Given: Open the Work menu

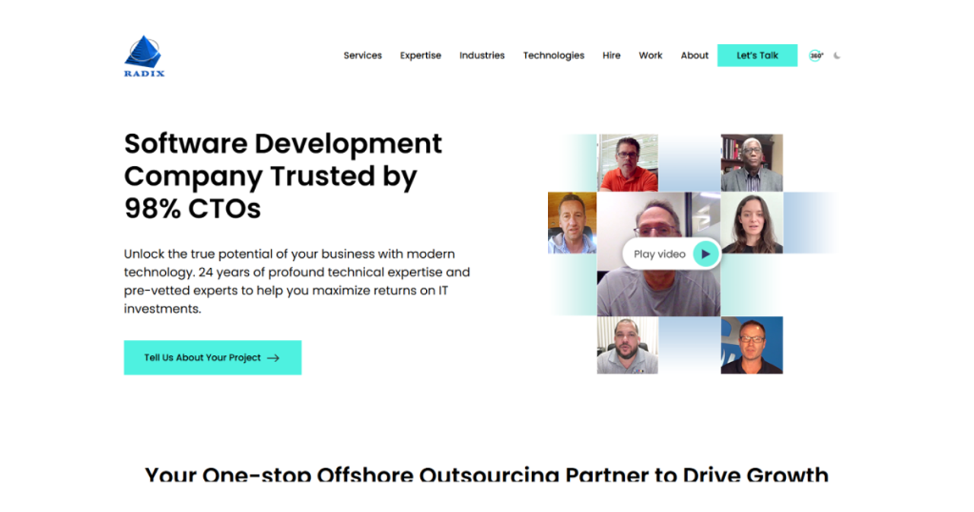Looking at the screenshot, I should (651, 56).
